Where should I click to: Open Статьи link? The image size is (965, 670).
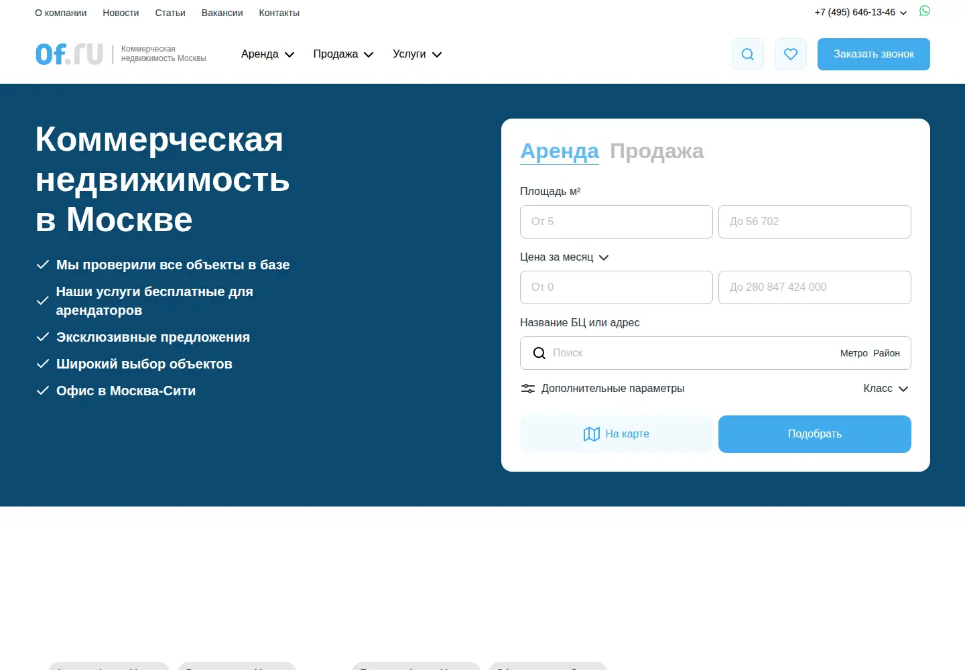click(x=170, y=13)
